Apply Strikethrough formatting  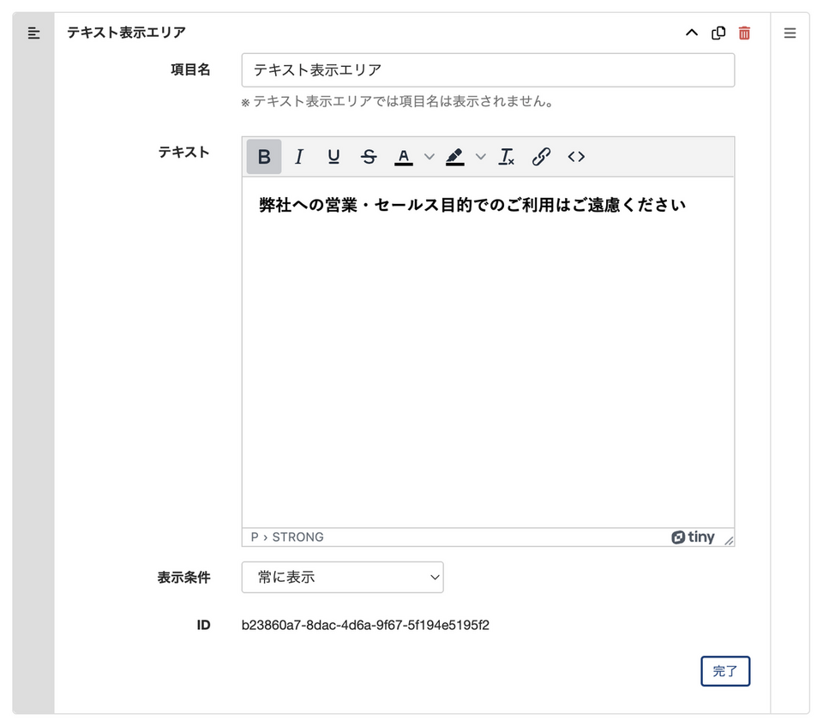point(369,157)
